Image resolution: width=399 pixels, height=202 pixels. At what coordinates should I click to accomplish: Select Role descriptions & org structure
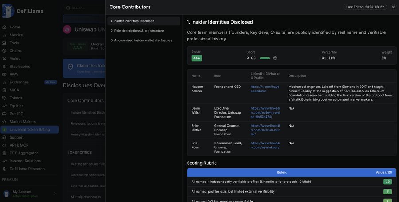[x=144, y=31]
